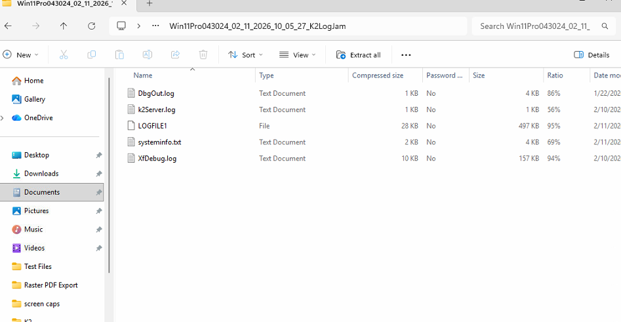
Task: Sort by Password column header
Action: [x=445, y=75]
